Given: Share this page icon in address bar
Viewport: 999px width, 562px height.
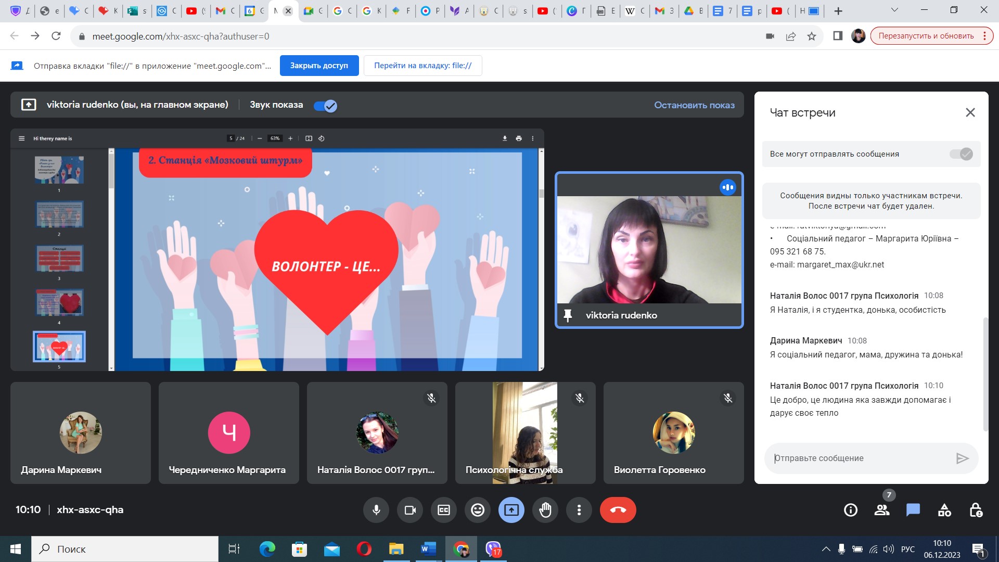Looking at the screenshot, I should click(x=791, y=36).
